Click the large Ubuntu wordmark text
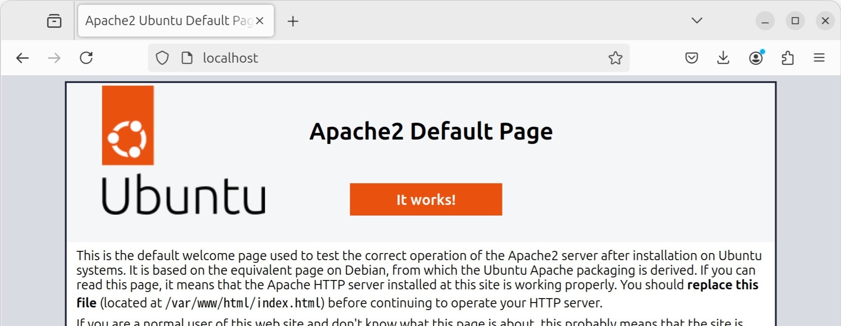 click(184, 194)
